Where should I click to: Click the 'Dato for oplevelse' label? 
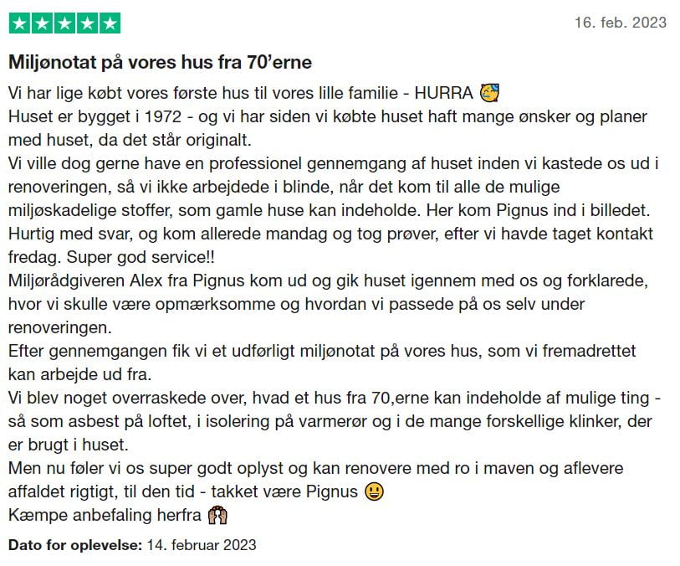(75, 545)
